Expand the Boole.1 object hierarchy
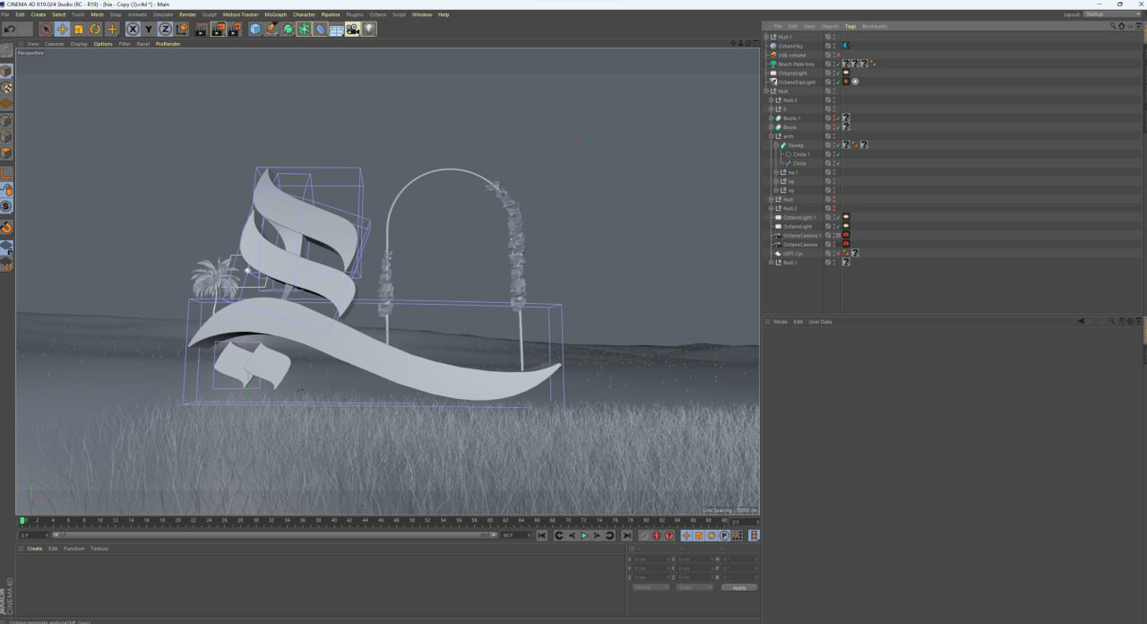This screenshot has width=1147, height=624. click(771, 118)
